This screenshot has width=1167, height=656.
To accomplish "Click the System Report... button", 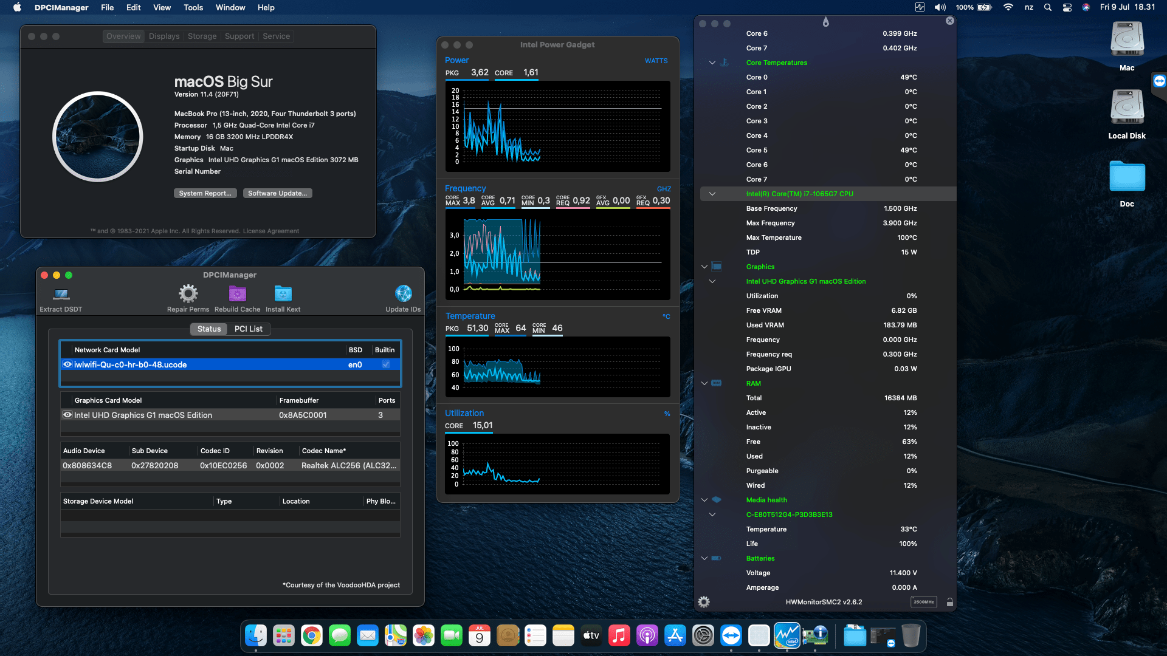I will [x=205, y=193].
